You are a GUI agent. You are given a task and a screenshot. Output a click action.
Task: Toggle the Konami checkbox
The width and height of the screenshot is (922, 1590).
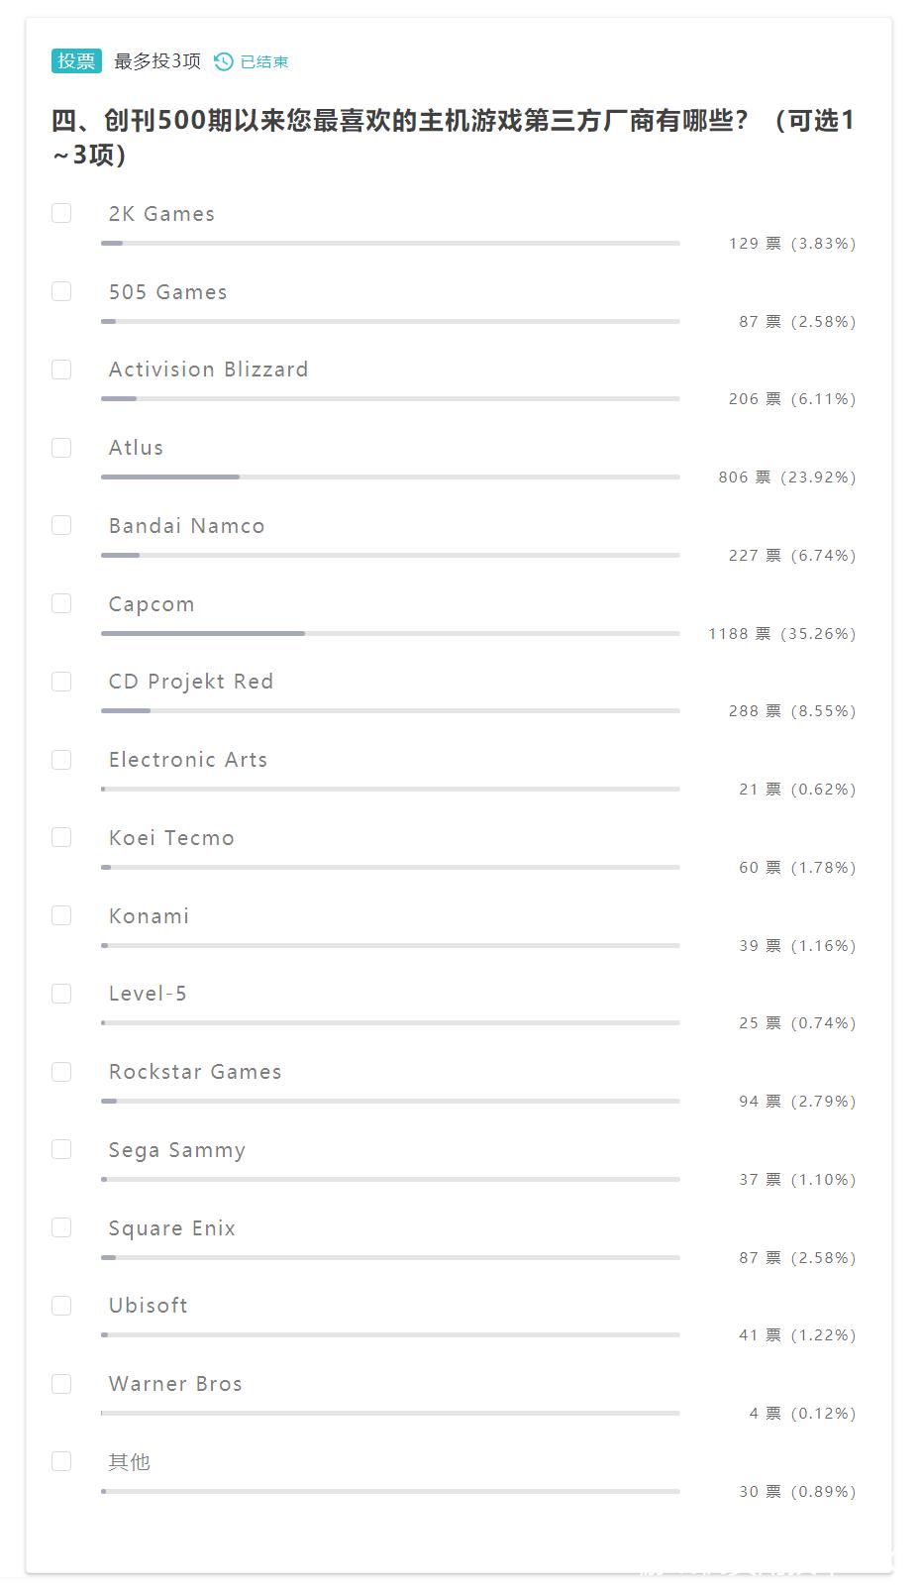(x=61, y=915)
